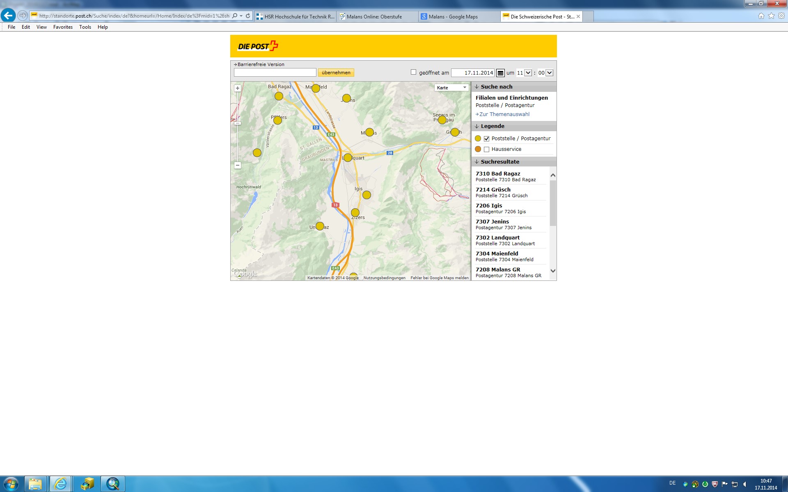Open the Karte map type dropdown
788x492 pixels.
click(x=451, y=87)
